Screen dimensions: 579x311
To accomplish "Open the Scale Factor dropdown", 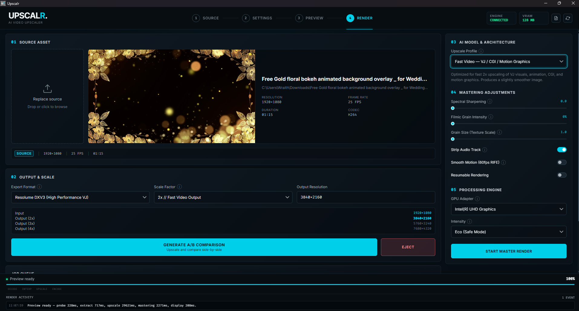I will 223,197.
